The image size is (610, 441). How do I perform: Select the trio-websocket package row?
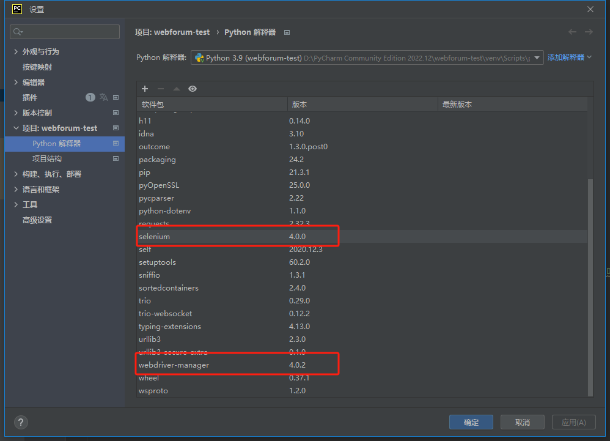coord(362,313)
